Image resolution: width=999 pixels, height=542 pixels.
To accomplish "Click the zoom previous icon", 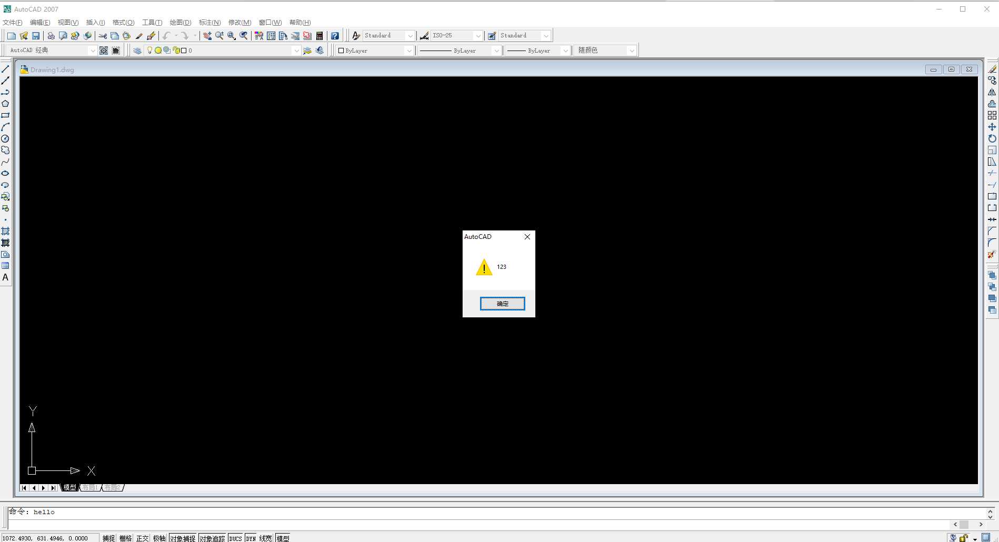I will [x=244, y=36].
